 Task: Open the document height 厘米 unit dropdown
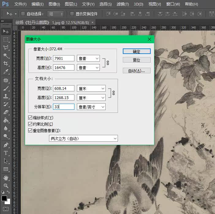click(x=91, y=97)
